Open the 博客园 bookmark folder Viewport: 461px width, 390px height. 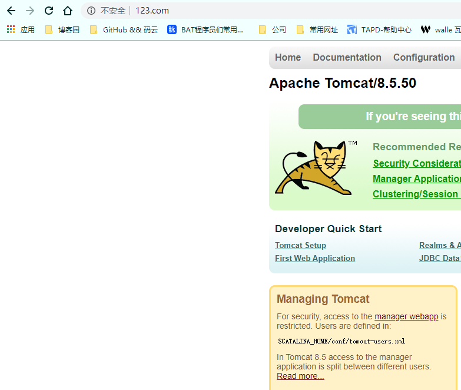(x=62, y=29)
